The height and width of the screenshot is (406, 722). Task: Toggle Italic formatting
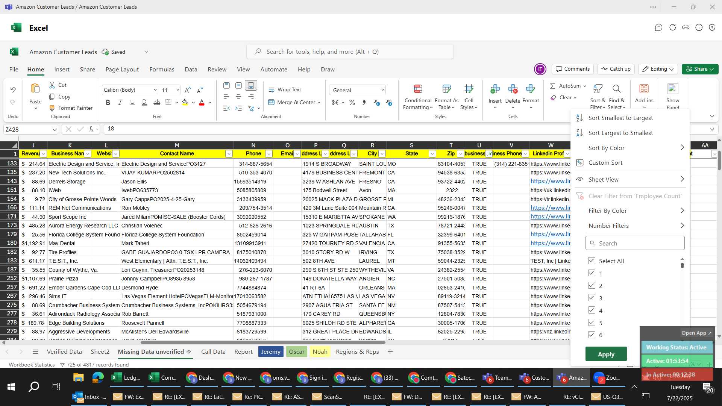tap(120, 102)
